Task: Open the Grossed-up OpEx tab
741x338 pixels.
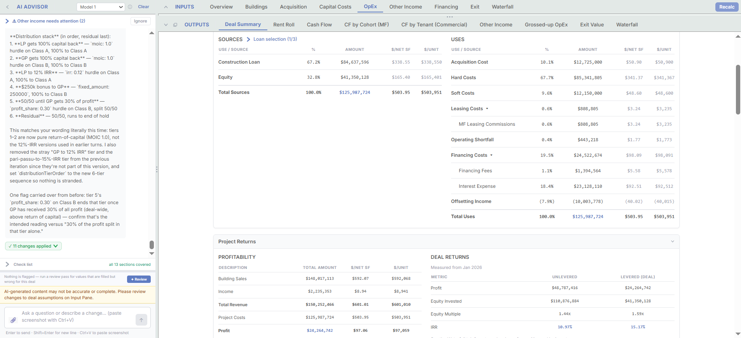Action: click(546, 24)
